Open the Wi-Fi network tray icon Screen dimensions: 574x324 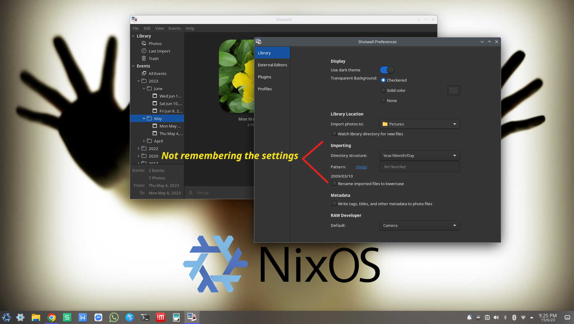tap(523, 317)
